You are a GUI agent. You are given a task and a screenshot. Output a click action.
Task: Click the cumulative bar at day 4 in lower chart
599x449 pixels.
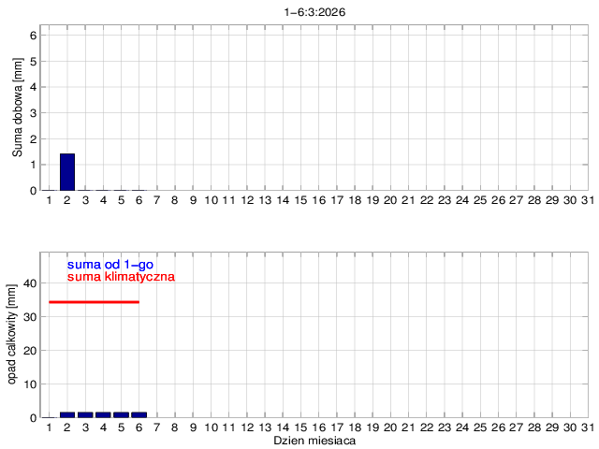coord(103,414)
